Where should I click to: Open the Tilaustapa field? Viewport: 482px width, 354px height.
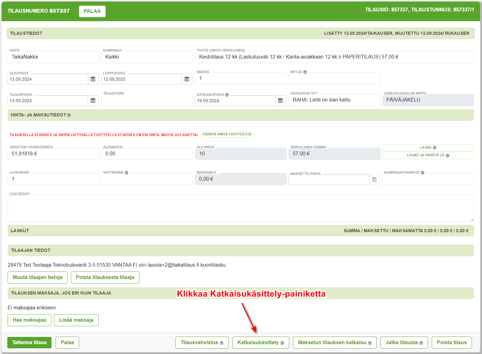(x=147, y=100)
